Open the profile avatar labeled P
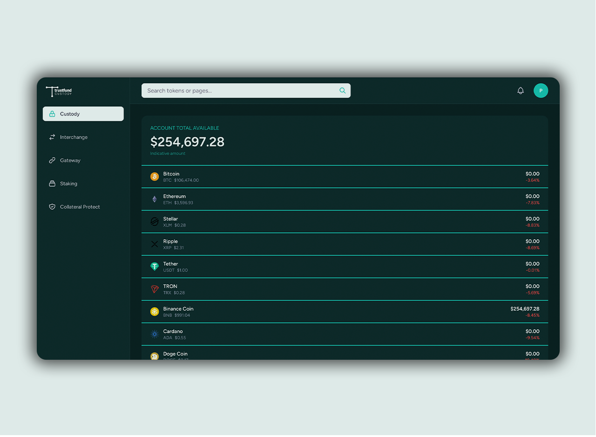 [541, 91]
